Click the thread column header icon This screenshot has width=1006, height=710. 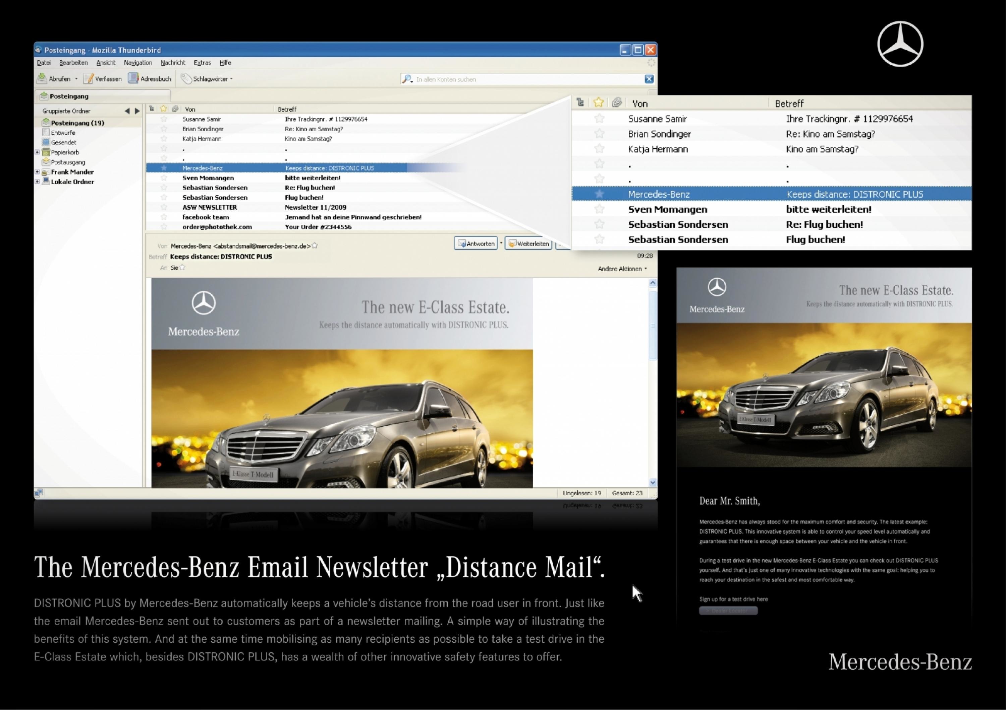(x=152, y=109)
